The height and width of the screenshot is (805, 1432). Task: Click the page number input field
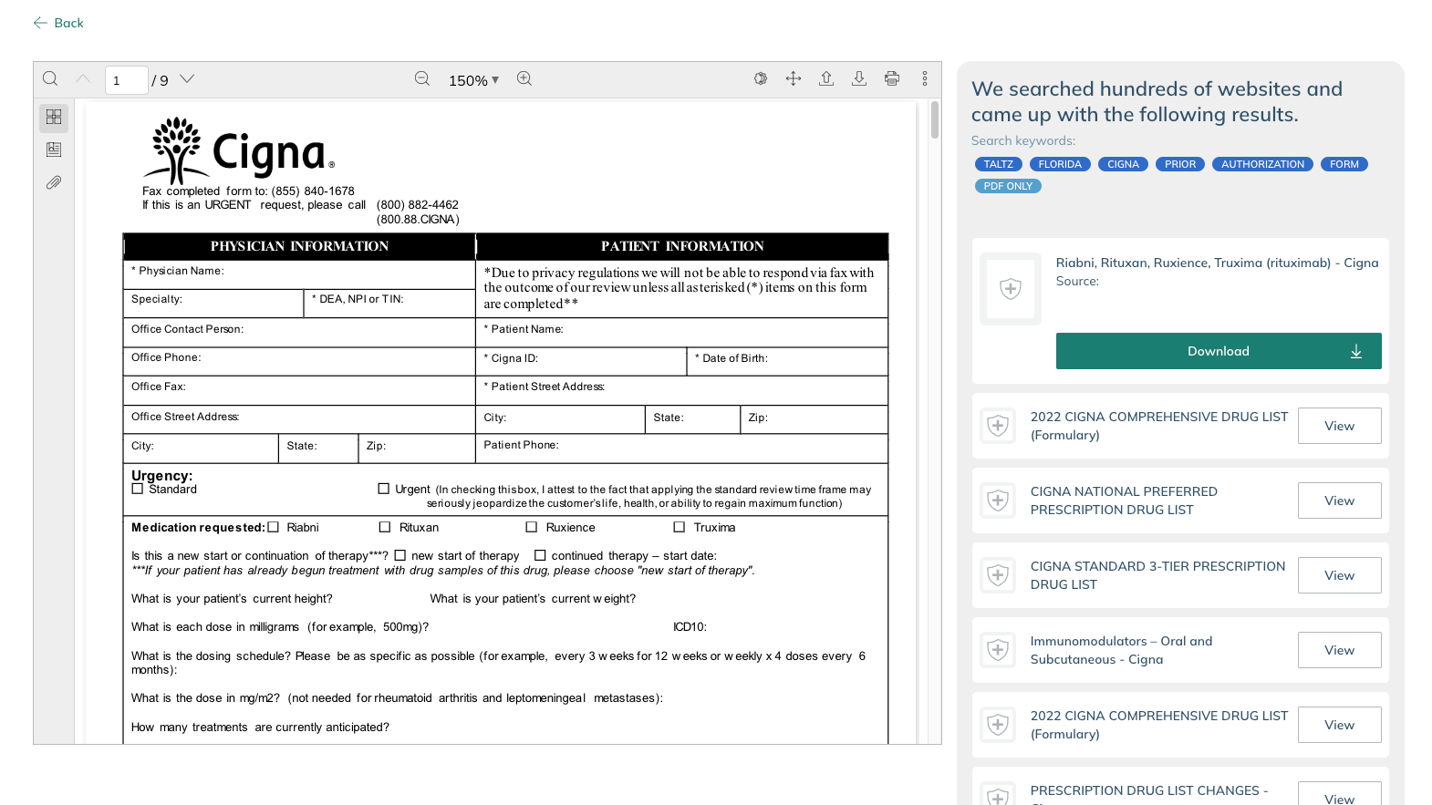[127, 80]
